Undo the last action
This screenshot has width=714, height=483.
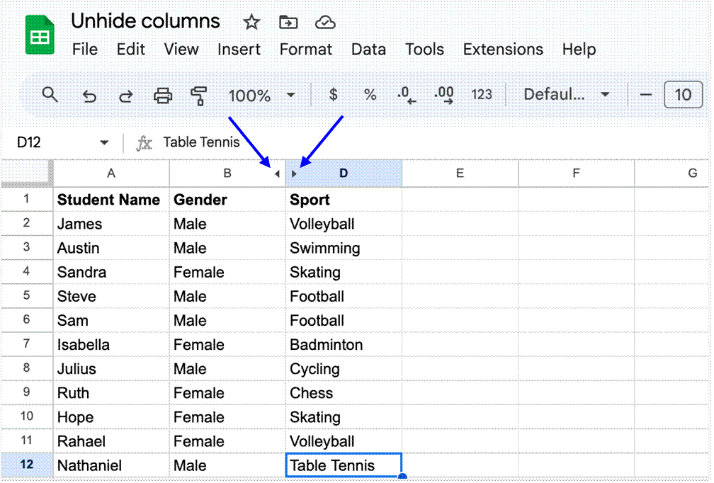point(89,94)
